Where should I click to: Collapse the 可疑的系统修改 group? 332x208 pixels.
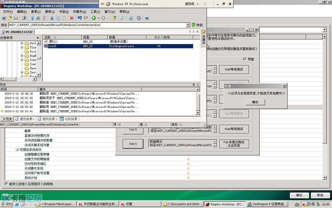coord(17,149)
